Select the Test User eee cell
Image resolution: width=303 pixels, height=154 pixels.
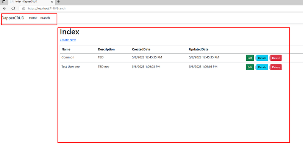point(70,67)
